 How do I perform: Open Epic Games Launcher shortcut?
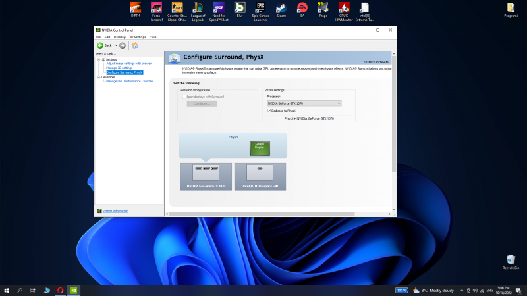click(260, 12)
